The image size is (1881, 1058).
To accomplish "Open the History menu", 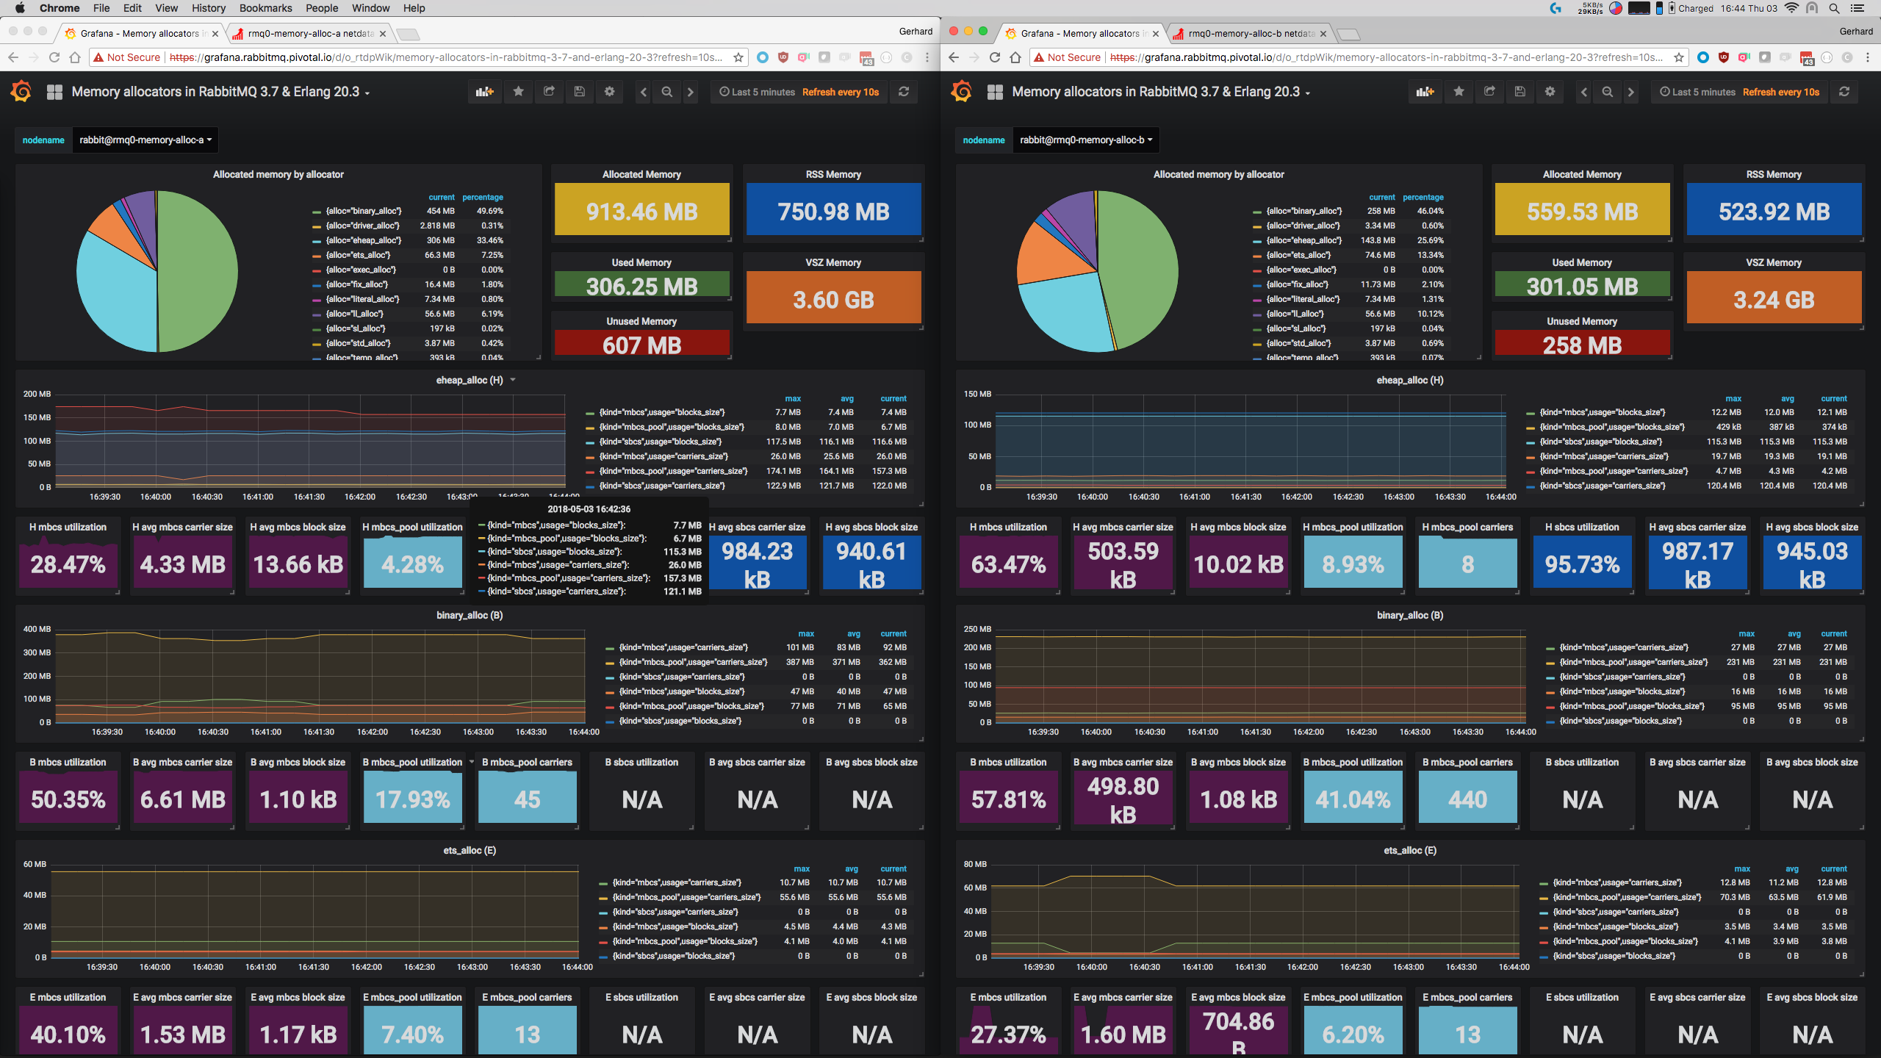I will pyautogui.click(x=209, y=8).
